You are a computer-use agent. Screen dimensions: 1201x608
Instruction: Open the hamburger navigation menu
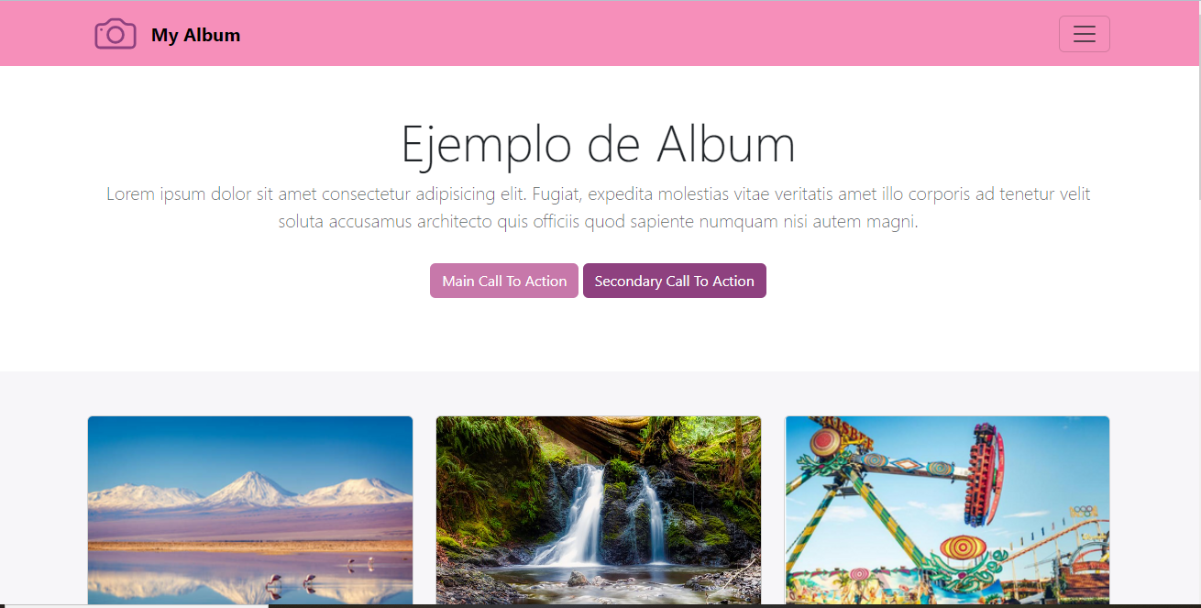[x=1084, y=34]
